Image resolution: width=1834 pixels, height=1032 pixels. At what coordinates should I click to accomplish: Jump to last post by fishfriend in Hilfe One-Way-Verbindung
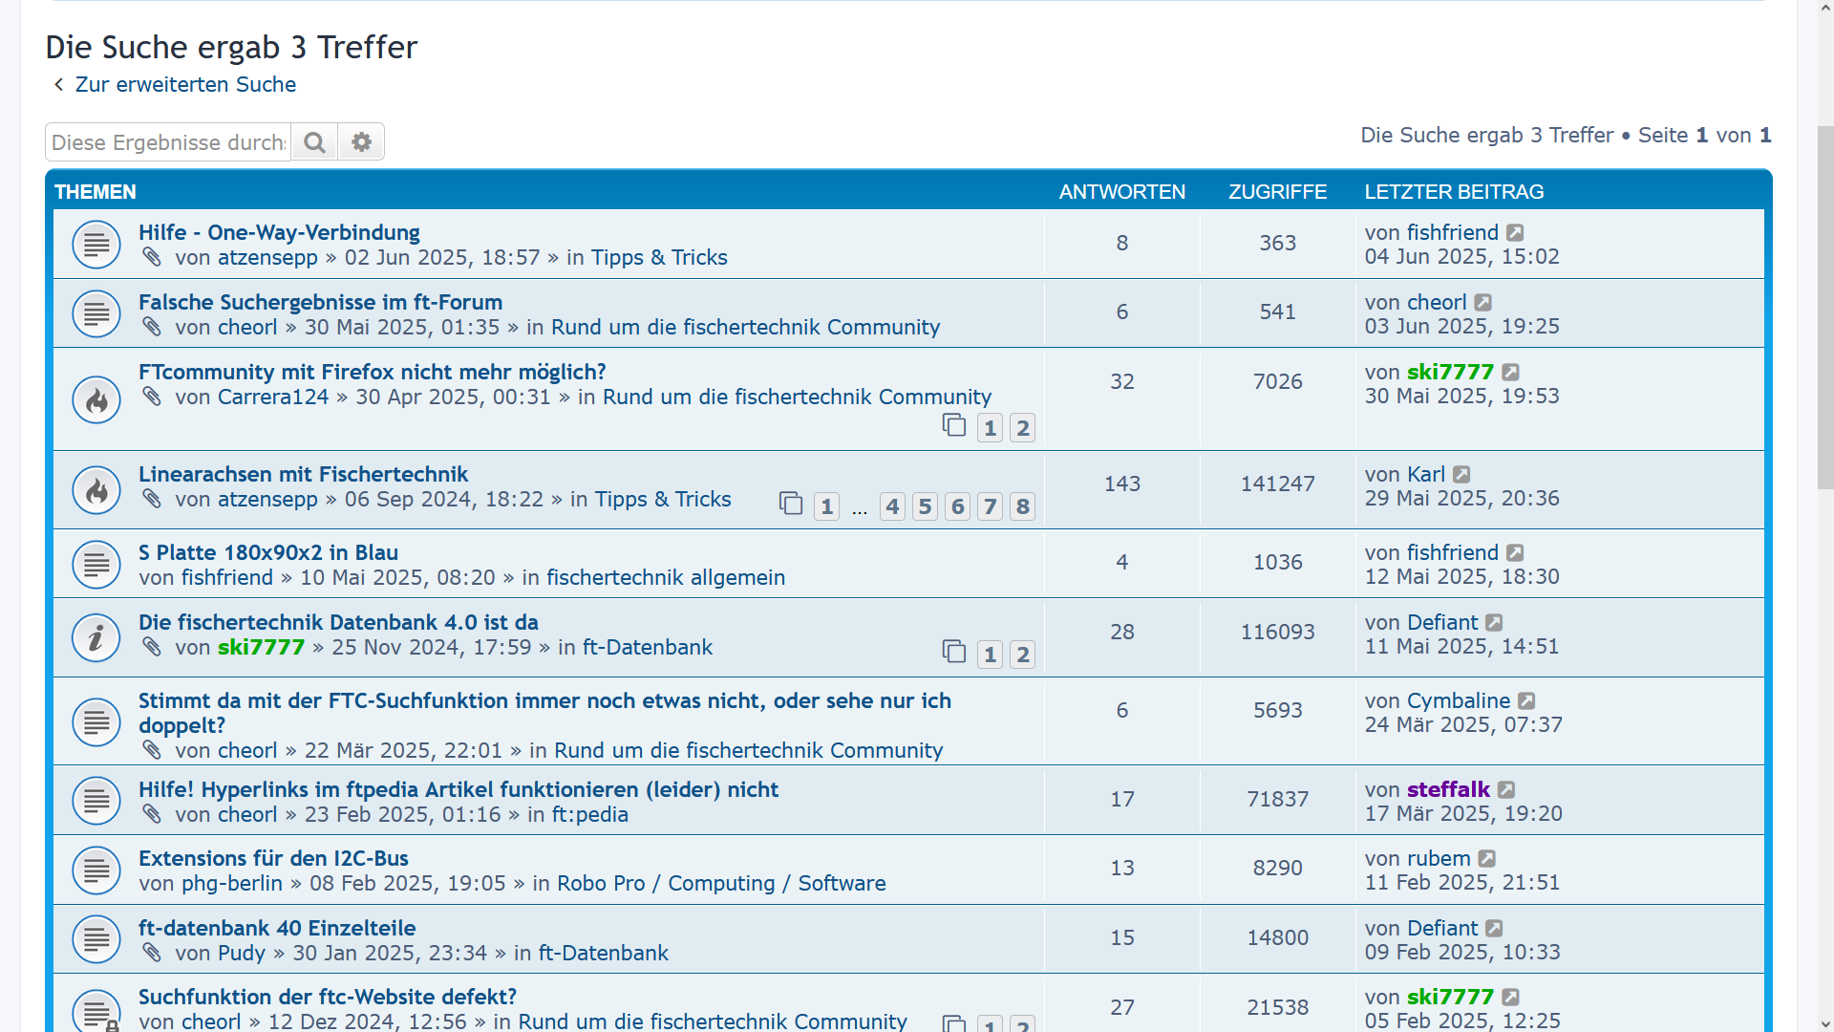1515,232
